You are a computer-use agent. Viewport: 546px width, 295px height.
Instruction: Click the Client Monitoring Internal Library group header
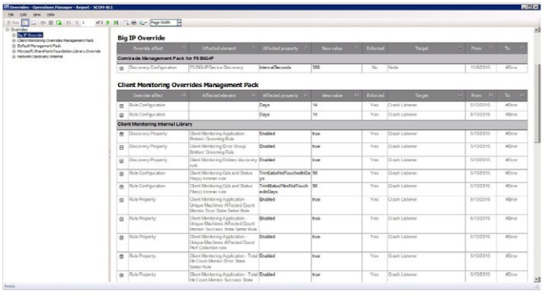pyautogui.click(x=322, y=124)
